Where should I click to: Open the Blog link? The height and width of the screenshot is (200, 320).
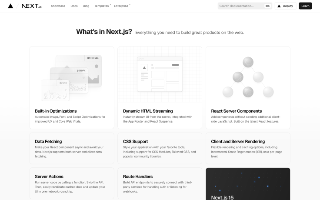pos(86,6)
